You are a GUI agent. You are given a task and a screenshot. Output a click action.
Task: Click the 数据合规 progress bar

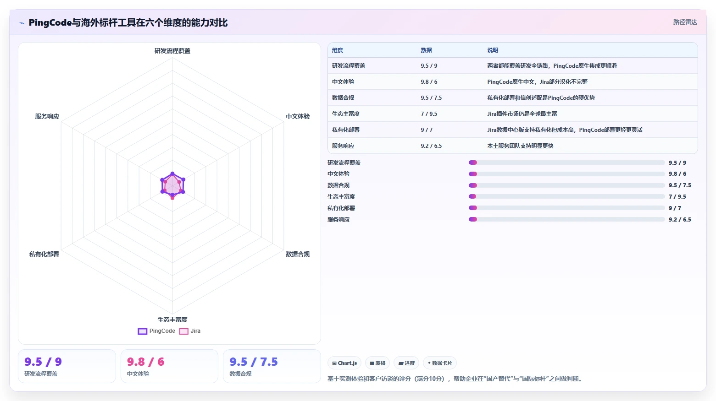tap(566, 185)
